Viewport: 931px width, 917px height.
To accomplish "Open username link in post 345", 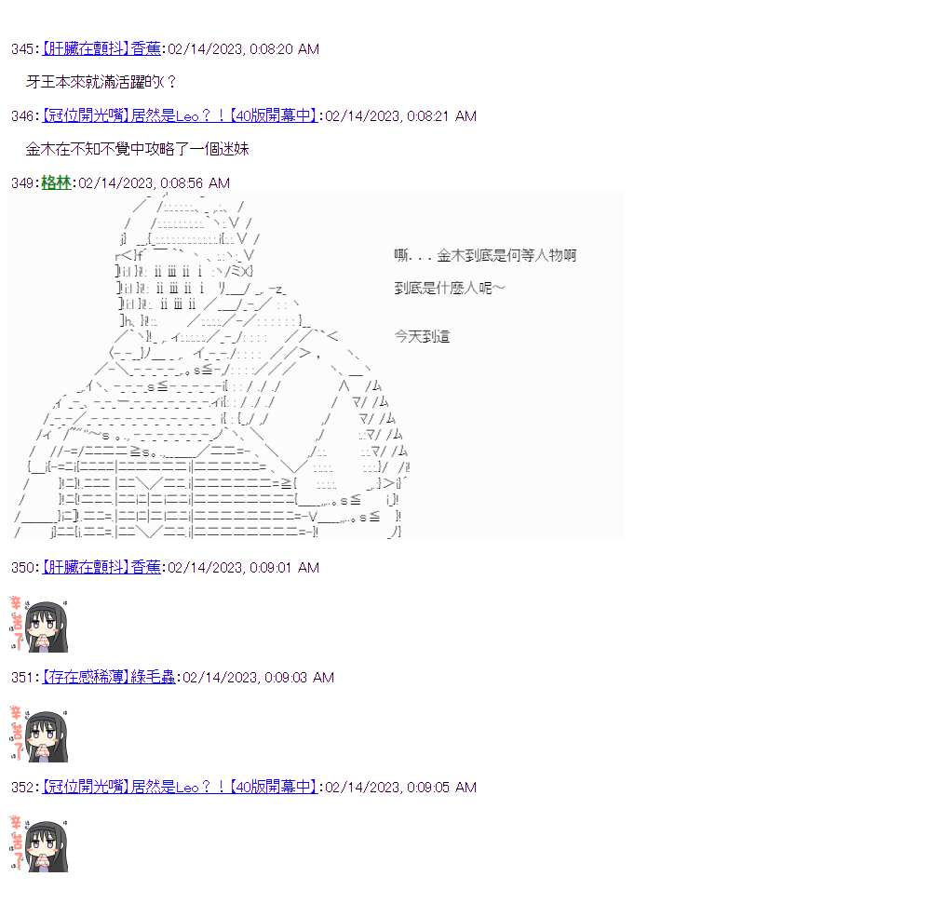I will point(101,48).
